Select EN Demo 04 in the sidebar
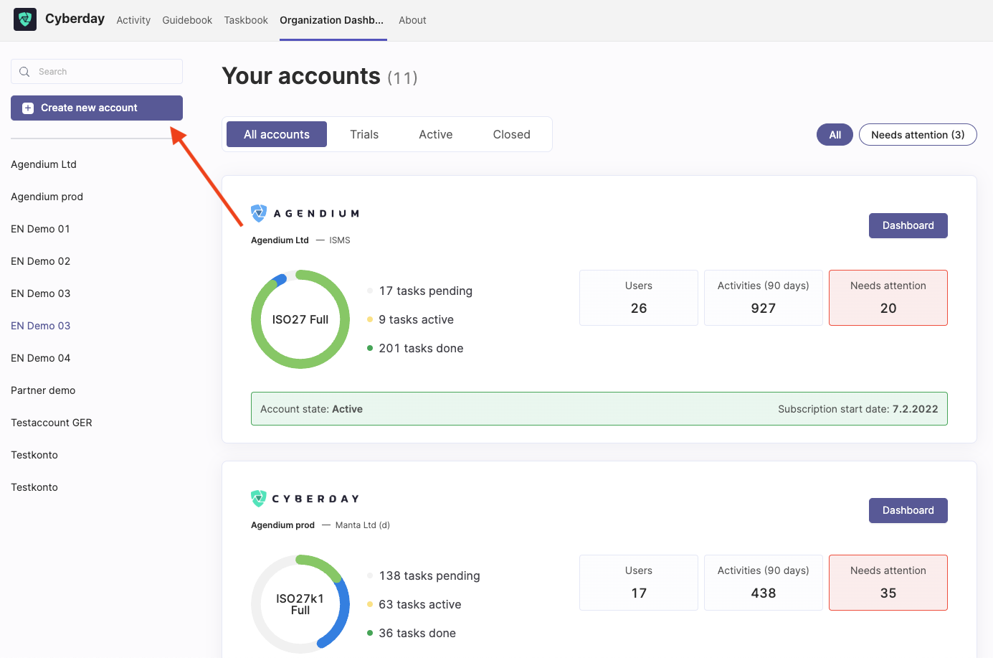Screen dimensions: 993x658 click(41, 358)
